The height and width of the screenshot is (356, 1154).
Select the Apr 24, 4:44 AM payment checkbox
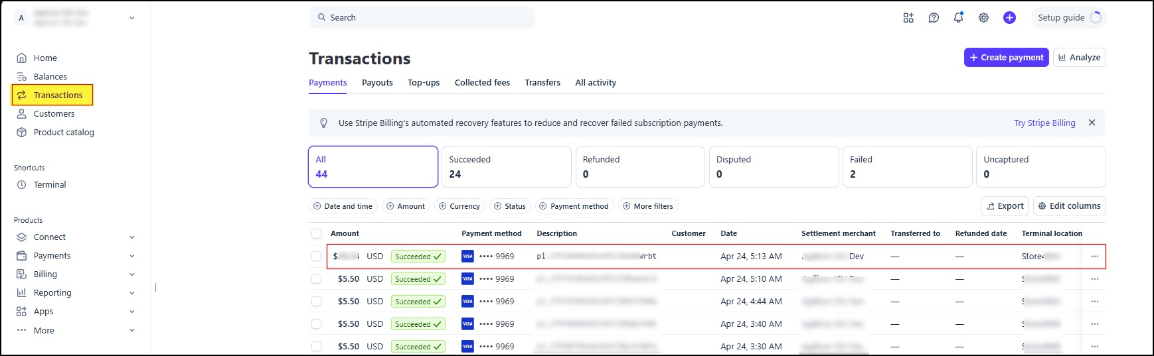316,301
